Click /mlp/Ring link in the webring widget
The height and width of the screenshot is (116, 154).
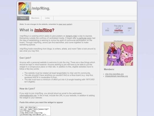[118, 30]
